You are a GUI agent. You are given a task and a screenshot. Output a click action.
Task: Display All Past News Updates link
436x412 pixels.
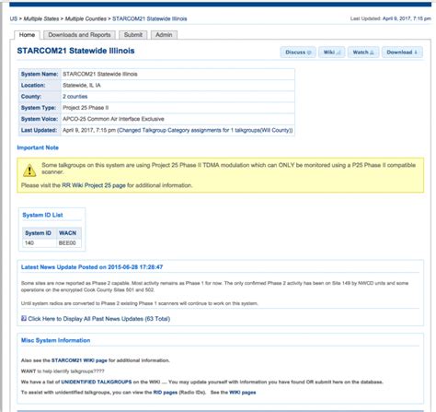tap(99, 319)
